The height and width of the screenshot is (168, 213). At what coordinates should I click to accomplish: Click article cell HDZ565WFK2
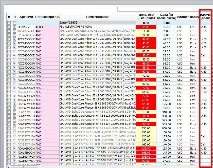coord(26,108)
